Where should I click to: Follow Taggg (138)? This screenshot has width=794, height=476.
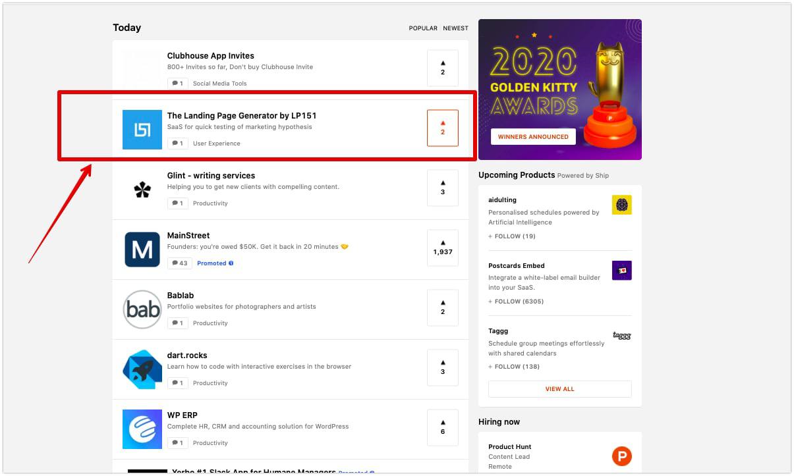[x=514, y=367]
